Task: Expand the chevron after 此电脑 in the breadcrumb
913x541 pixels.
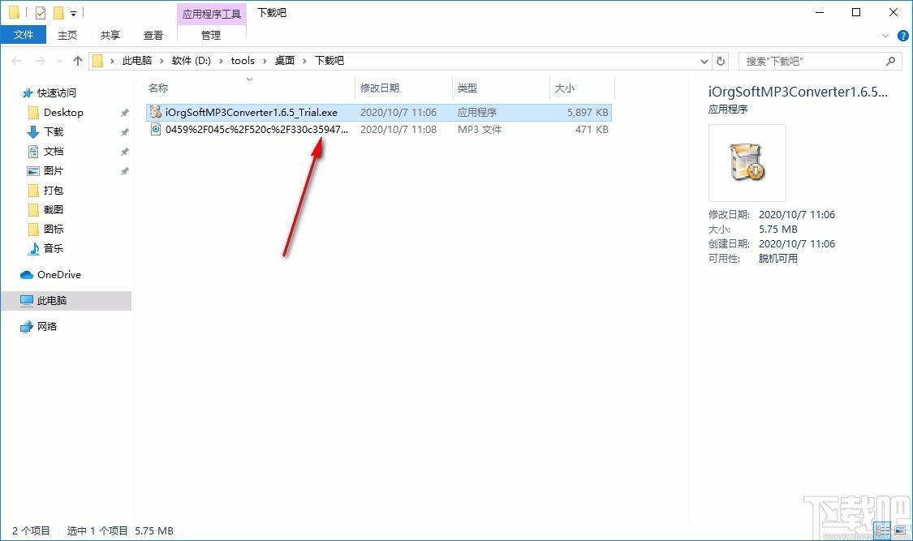Action: [x=161, y=61]
